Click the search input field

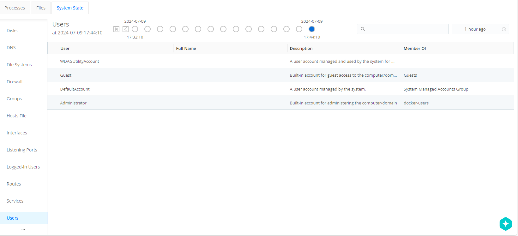click(x=402, y=29)
